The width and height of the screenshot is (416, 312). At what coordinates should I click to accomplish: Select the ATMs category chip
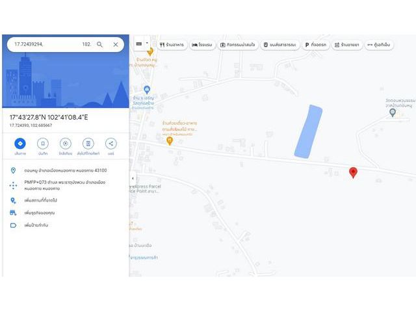click(379, 45)
